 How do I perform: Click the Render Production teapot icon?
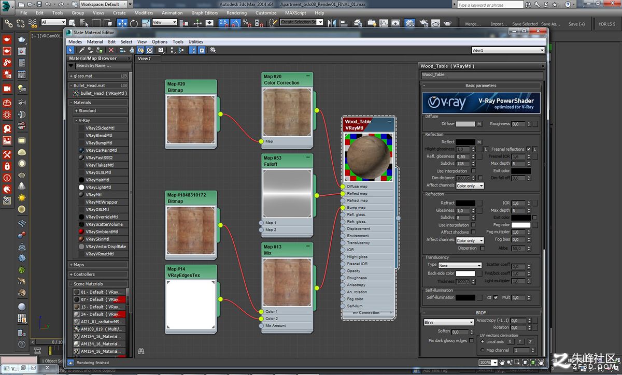click(446, 23)
